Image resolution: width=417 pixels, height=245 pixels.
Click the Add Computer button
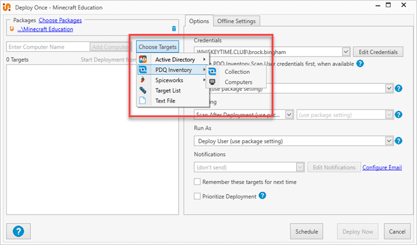(x=110, y=47)
